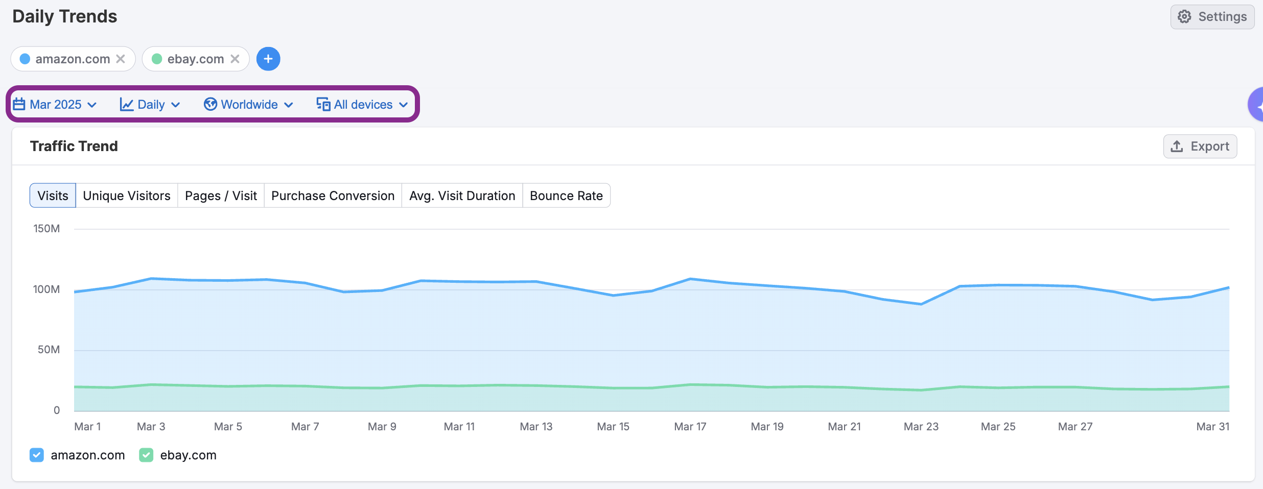Click the globe icon beside Worldwide
Screen dimensions: 1263x489
[210, 104]
